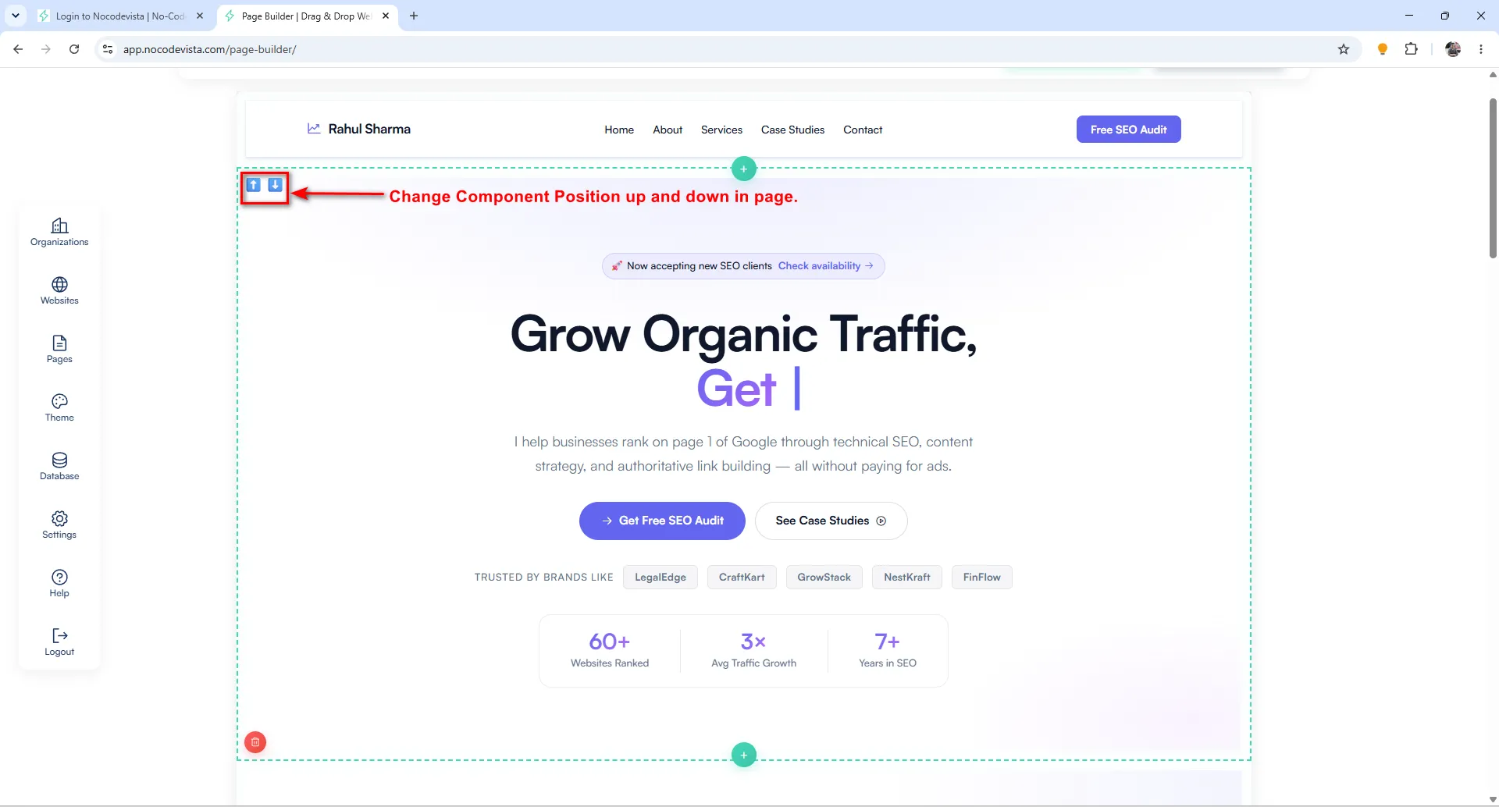The height and width of the screenshot is (807, 1499).
Task: Click the hero paragraph about ranking on Google
Action: 744,454
